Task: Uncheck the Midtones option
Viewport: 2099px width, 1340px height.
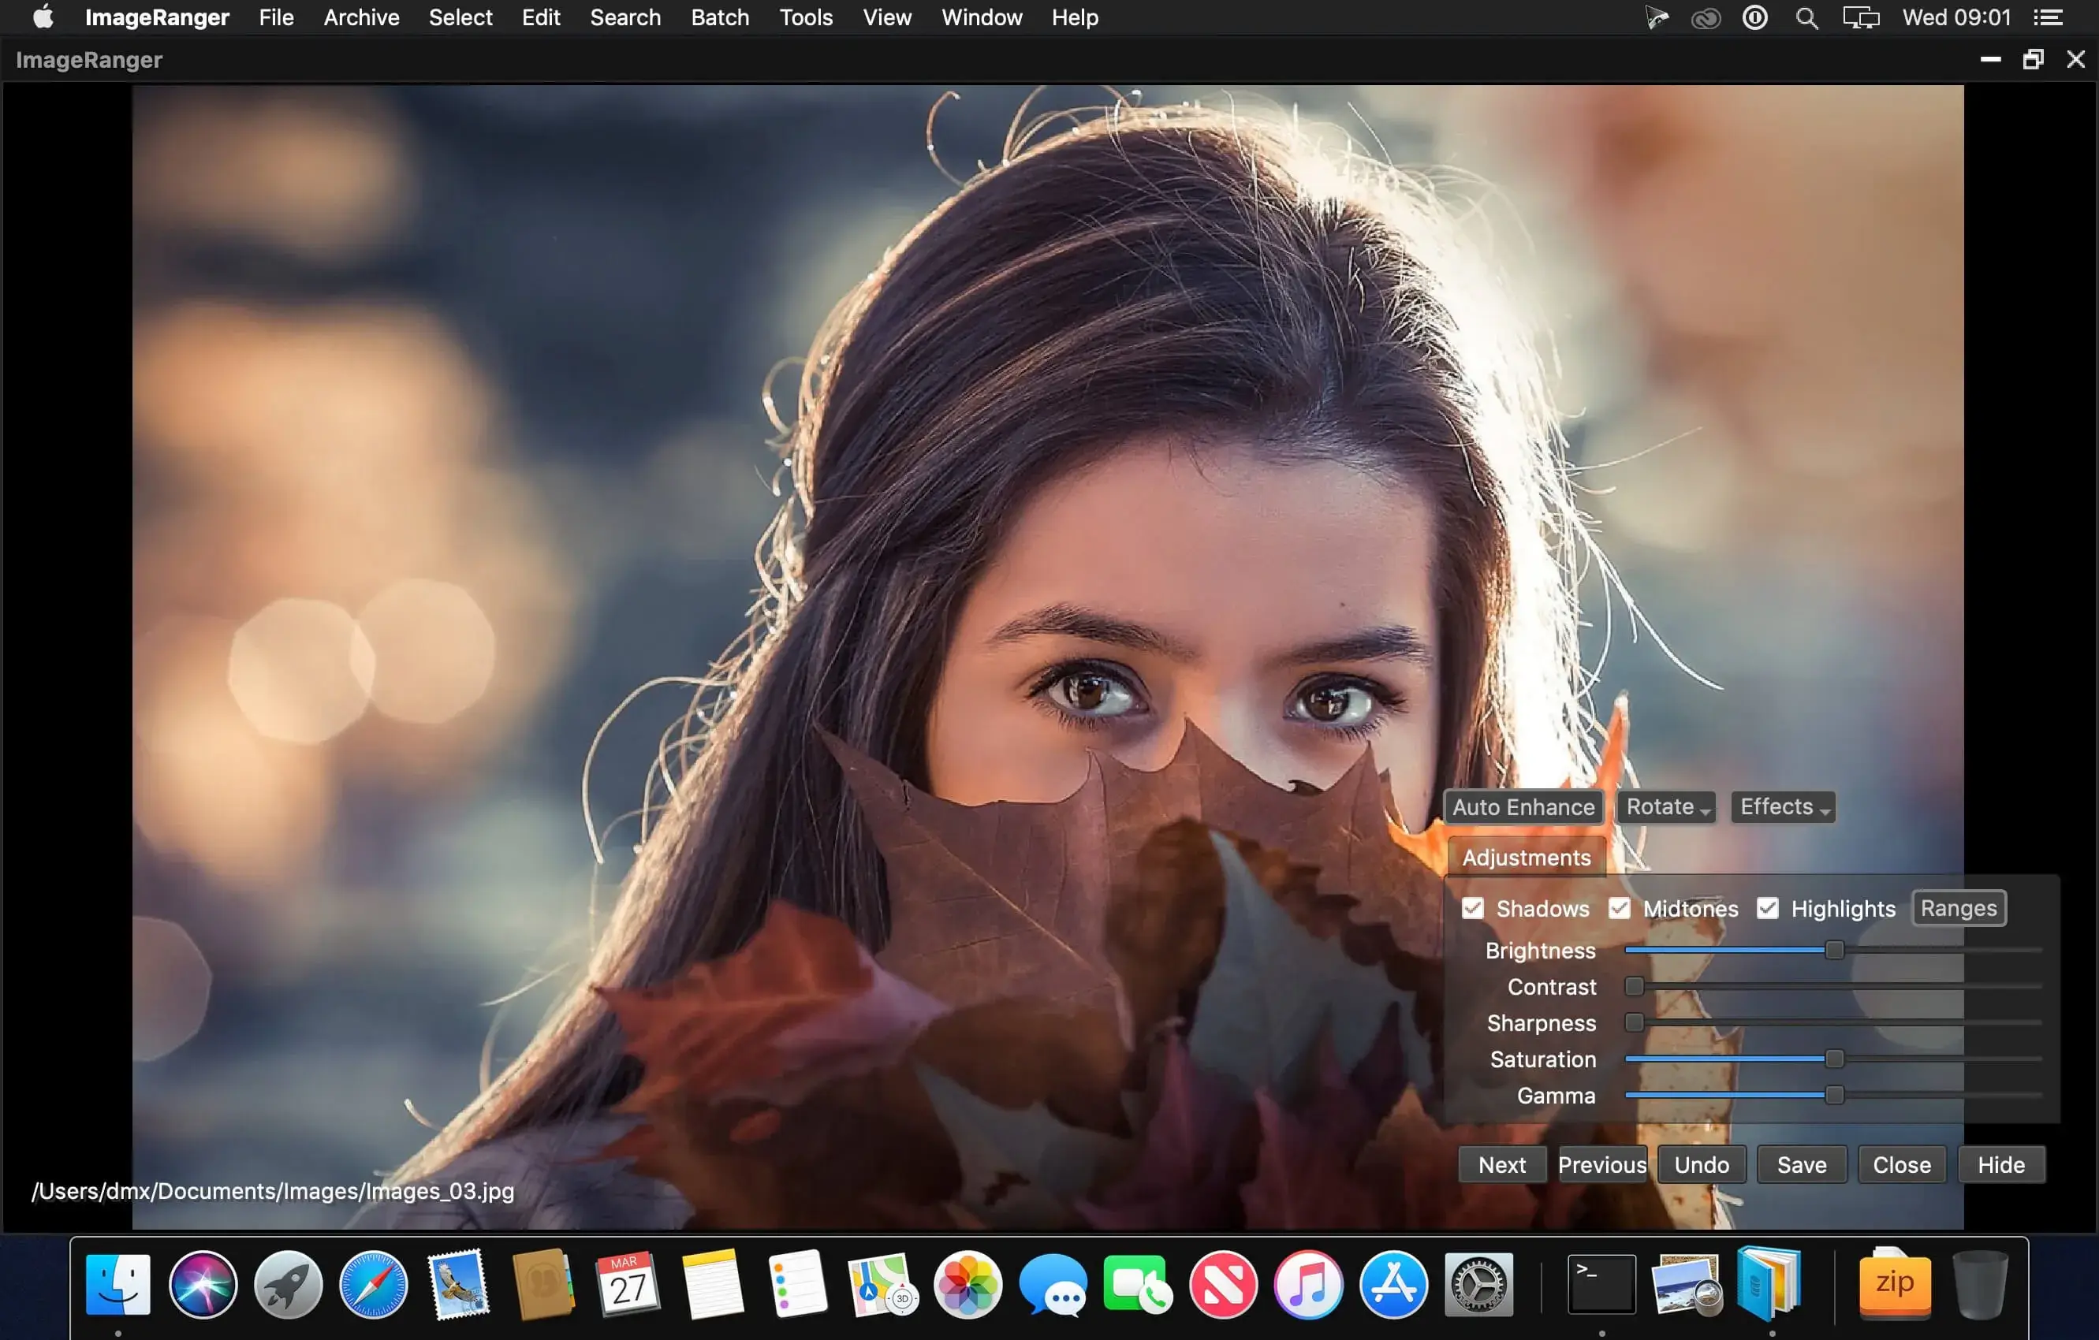Action: [1620, 908]
